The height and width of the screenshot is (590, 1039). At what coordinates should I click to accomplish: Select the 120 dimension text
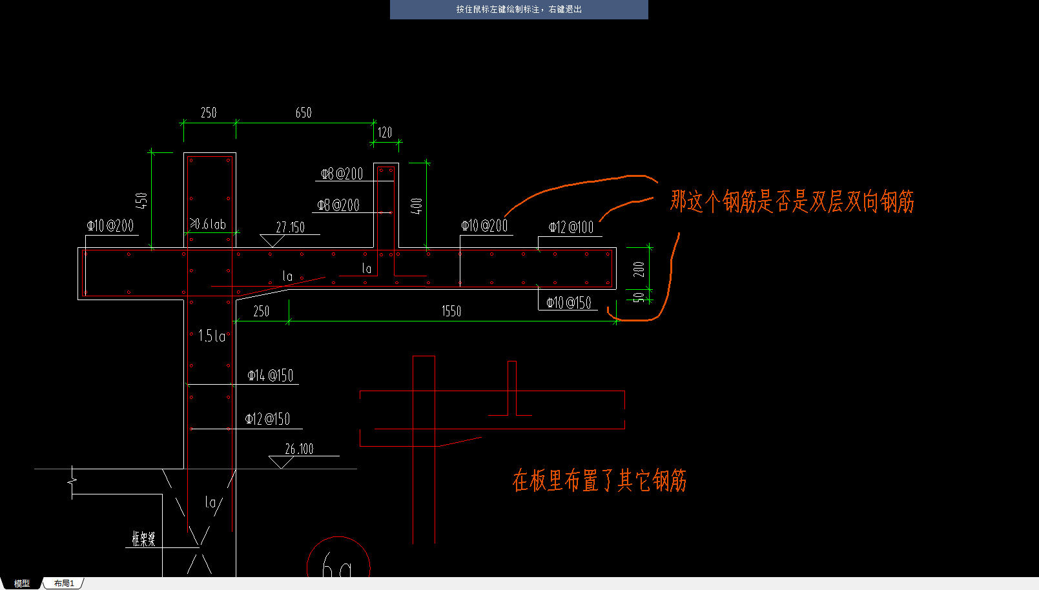(385, 132)
